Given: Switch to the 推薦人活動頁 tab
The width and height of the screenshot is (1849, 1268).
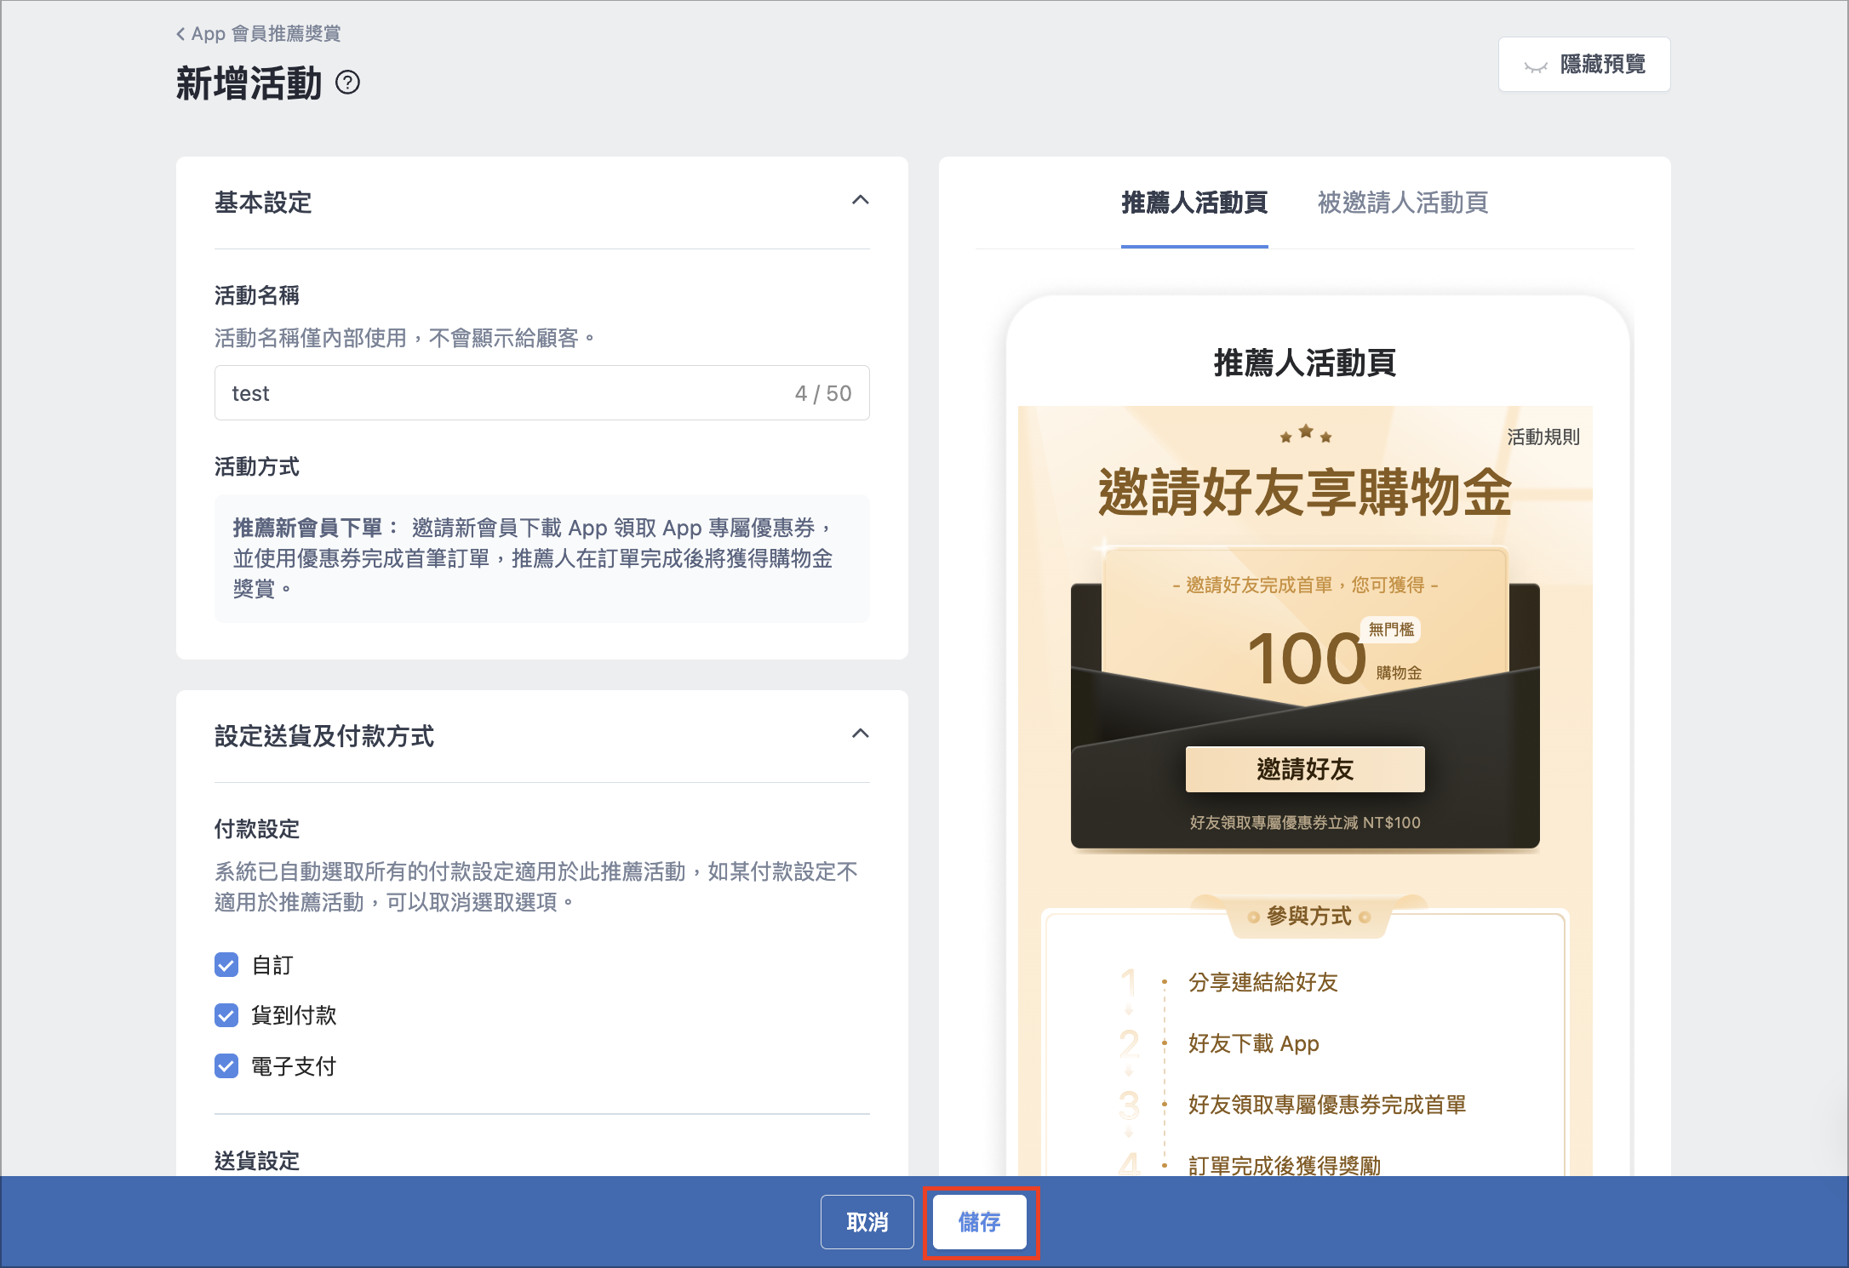Looking at the screenshot, I should click(x=1194, y=203).
